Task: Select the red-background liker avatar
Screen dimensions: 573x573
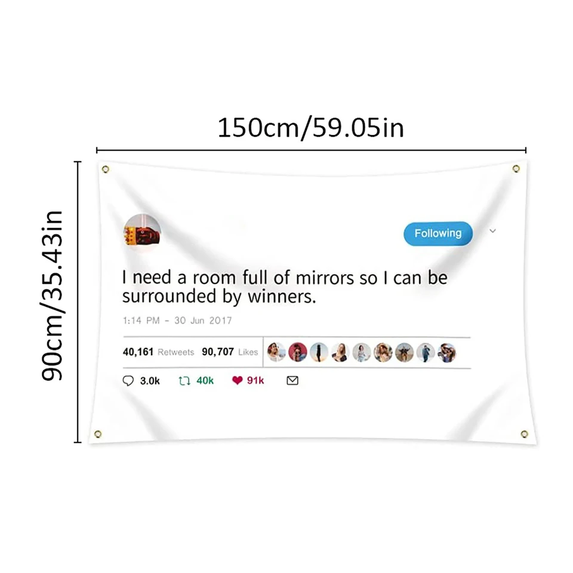Action: click(x=297, y=352)
